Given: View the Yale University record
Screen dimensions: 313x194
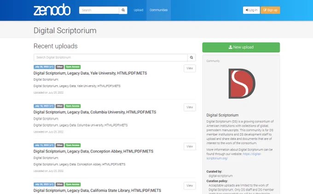Looking at the screenshot, I should 190,68.
